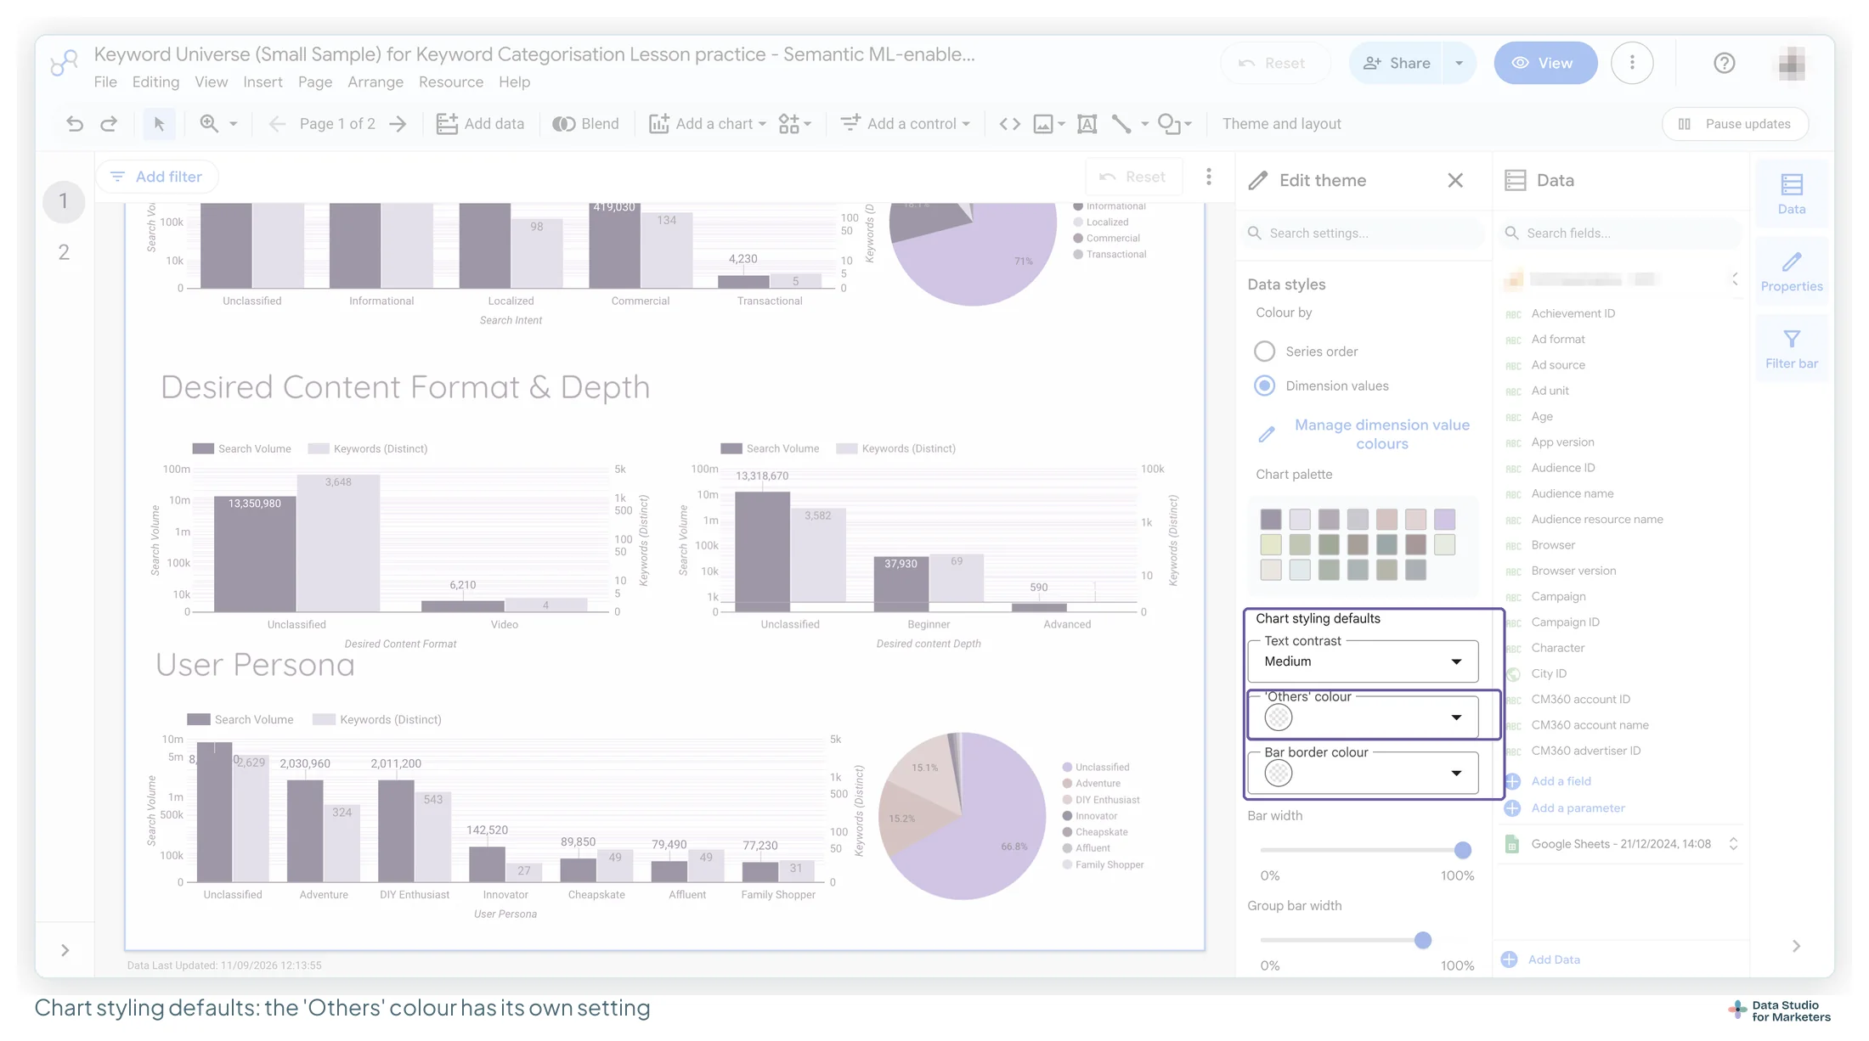Screen dimensions: 1869x1041
Task: Open the Text contrast dropdown
Action: tap(1363, 661)
